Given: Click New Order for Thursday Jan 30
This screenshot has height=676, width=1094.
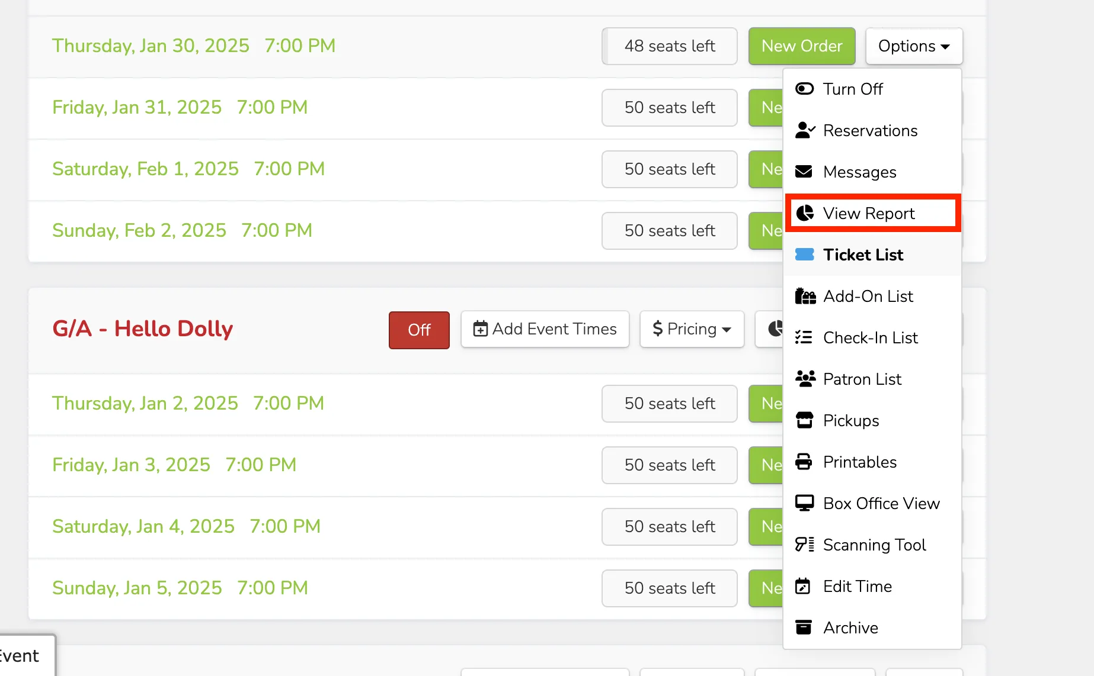Looking at the screenshot, I should pos(802,46).
